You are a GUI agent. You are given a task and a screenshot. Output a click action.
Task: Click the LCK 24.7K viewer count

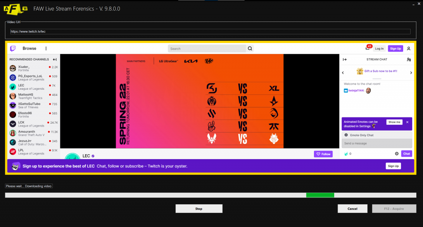coord(54,122)
